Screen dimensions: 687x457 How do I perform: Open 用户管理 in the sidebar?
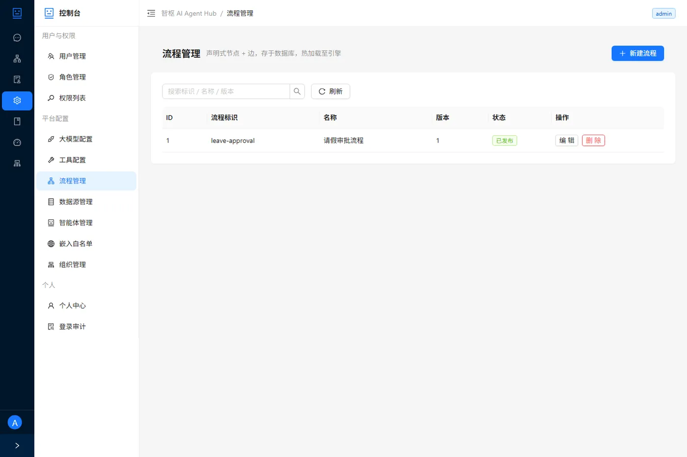click(86, 56)
